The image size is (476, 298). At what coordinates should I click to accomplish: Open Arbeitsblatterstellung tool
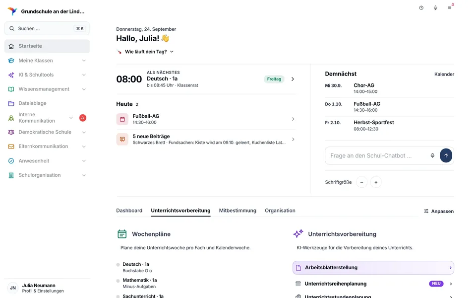tap(373, 268)
